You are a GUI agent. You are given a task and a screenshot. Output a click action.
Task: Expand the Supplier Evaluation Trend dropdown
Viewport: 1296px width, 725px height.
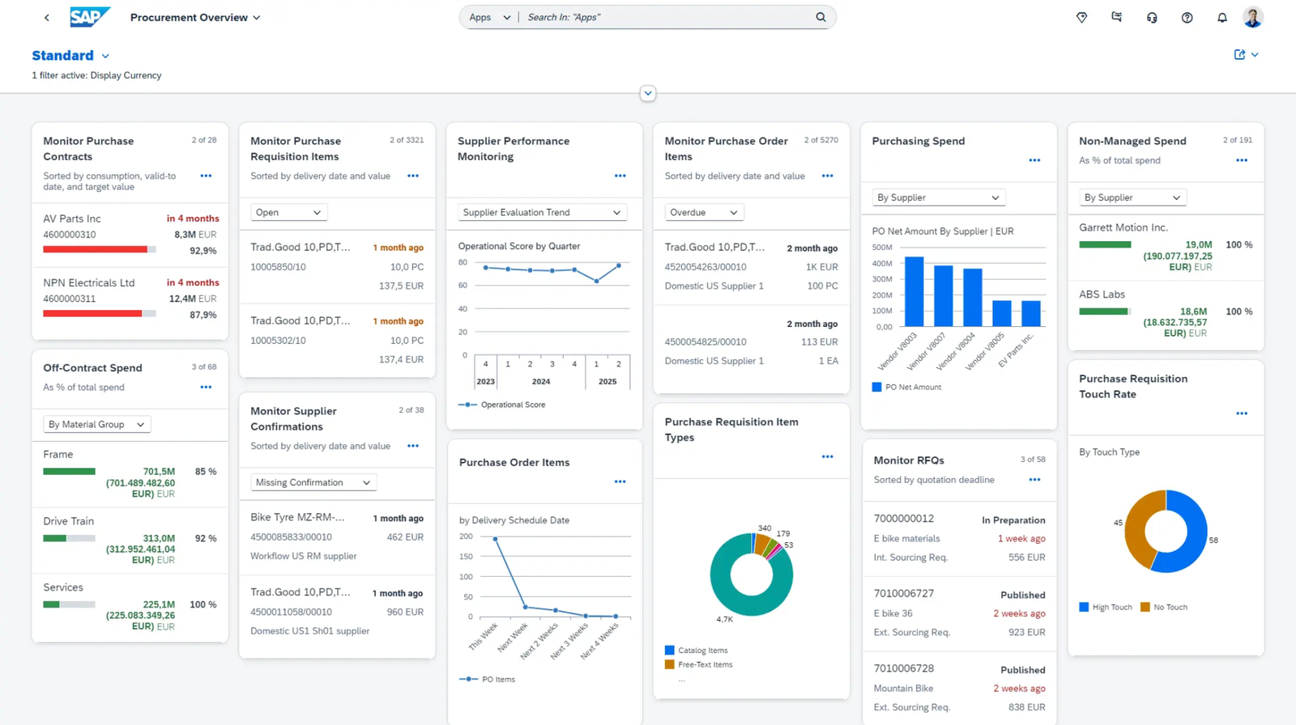541,213
